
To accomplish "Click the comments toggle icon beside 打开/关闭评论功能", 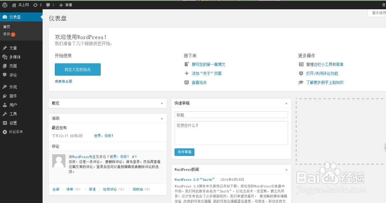I will 301,73.
